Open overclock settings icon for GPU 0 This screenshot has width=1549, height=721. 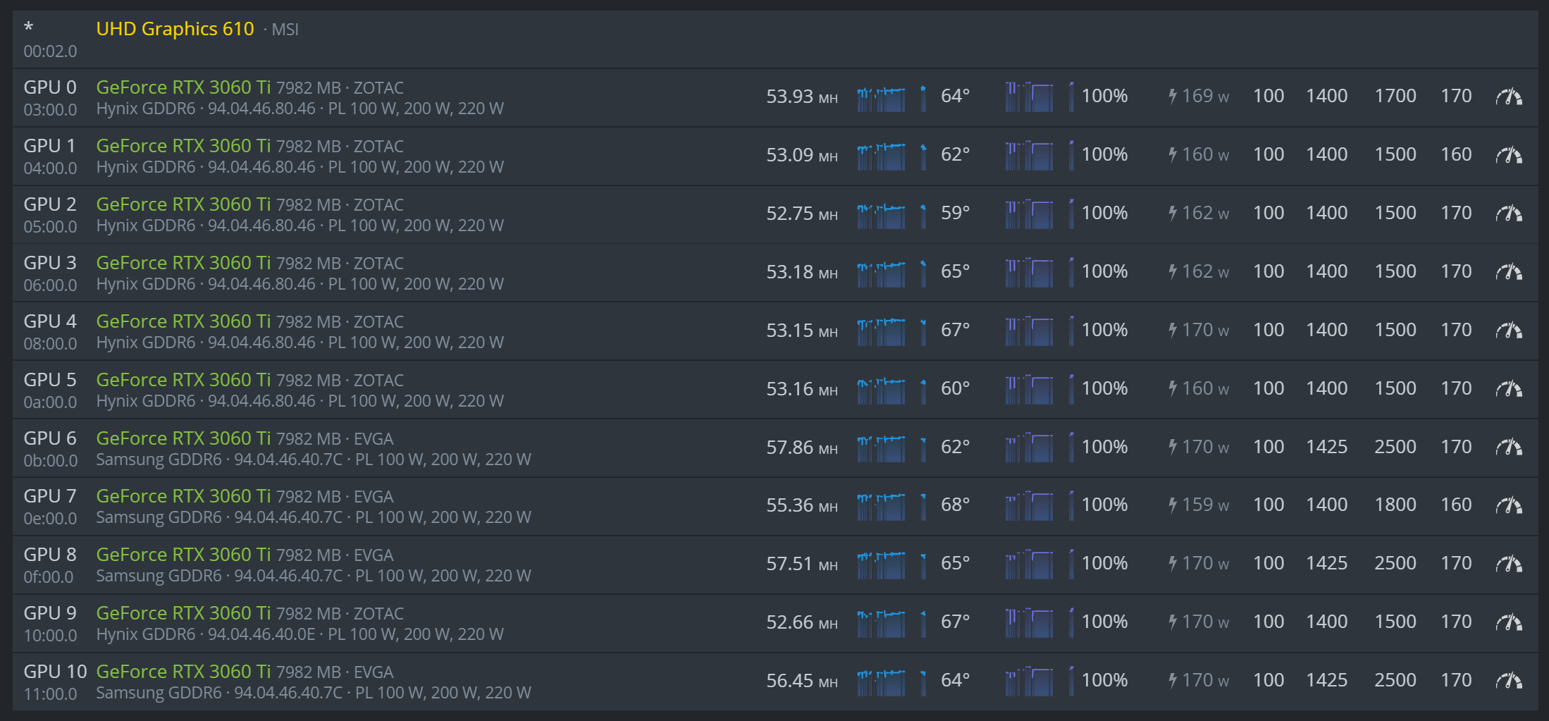(x=1508, y=97)
